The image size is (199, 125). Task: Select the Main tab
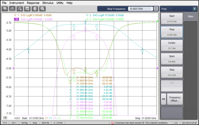[191, 17]
